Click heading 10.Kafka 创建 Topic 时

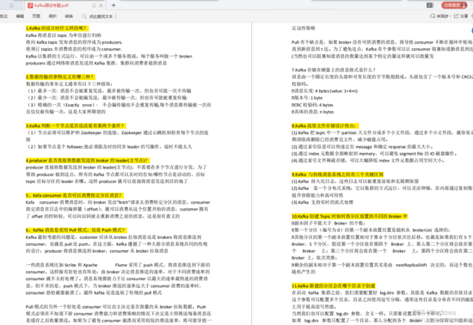tap(349, 216)
